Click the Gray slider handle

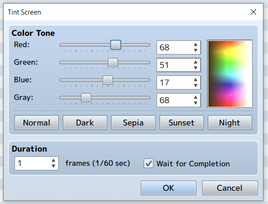86,98
